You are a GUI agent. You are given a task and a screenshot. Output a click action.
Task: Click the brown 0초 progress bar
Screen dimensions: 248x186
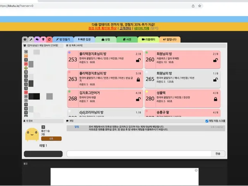pos(51,139)
